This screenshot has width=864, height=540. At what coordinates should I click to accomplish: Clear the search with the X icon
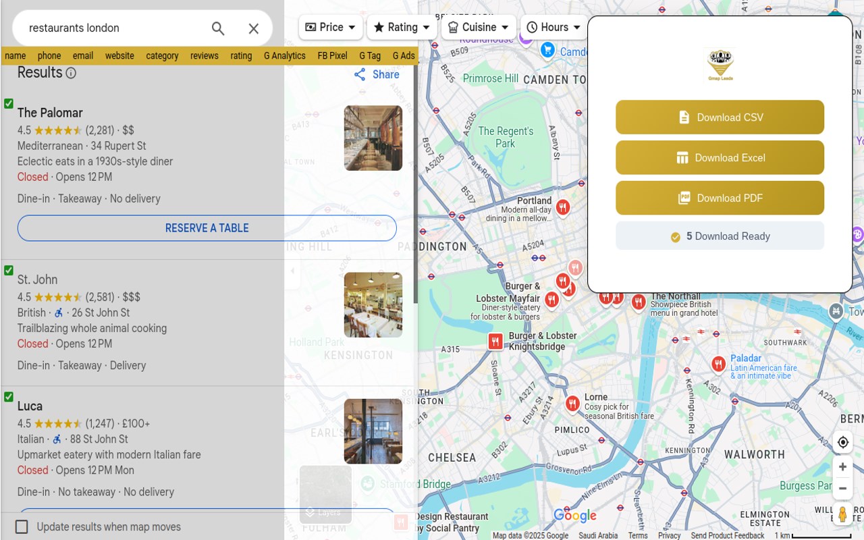pos(254,28)
